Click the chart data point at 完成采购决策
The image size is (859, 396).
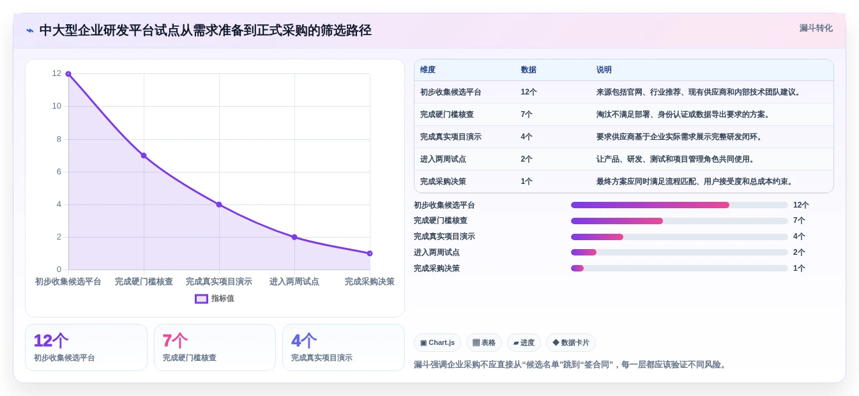tap(370, 254)
